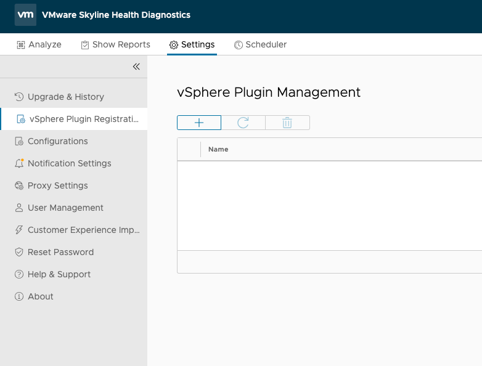482x366 pixels.
Task: Select the Settings tab
Action: point(192,44)
